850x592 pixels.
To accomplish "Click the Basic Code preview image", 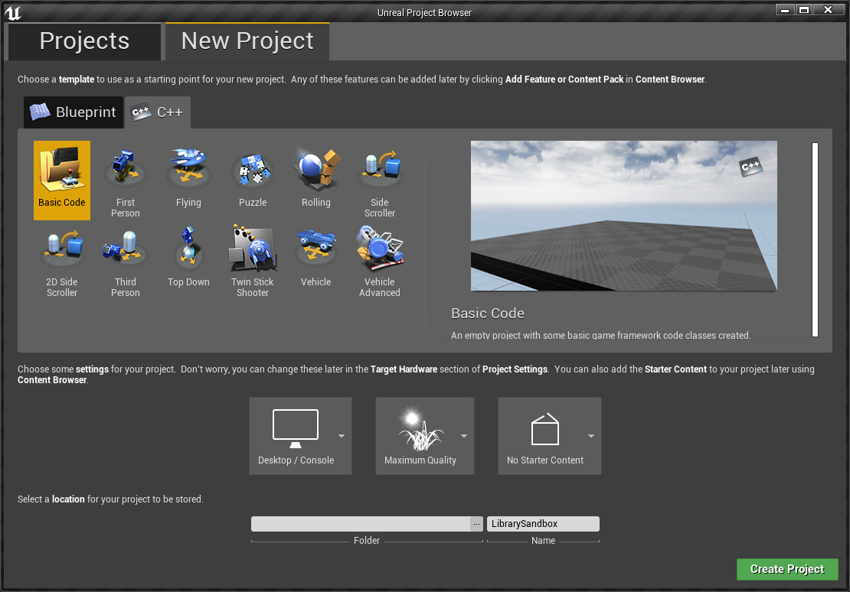I will 623,216.
